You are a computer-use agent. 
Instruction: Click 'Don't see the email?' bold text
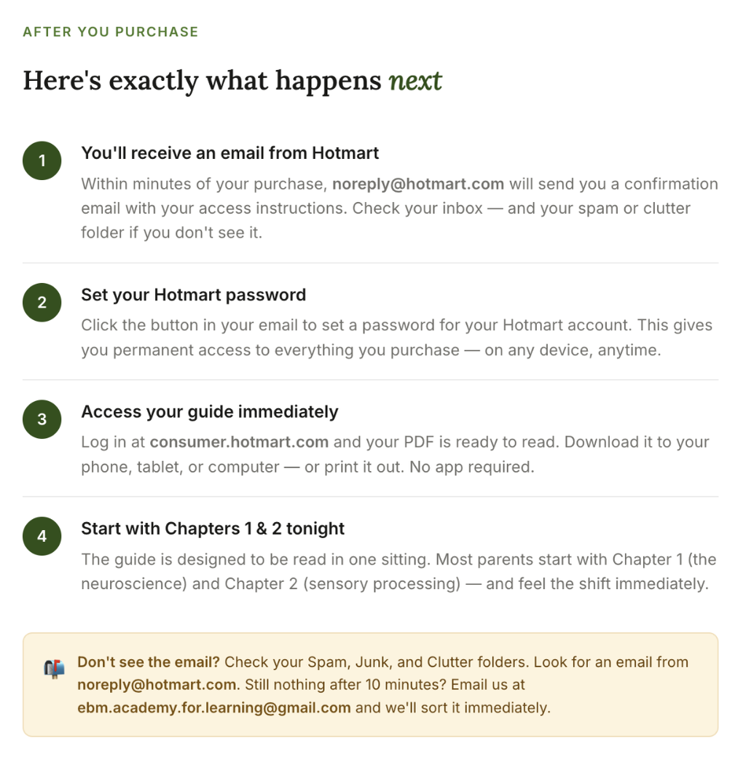coord(149,662)
